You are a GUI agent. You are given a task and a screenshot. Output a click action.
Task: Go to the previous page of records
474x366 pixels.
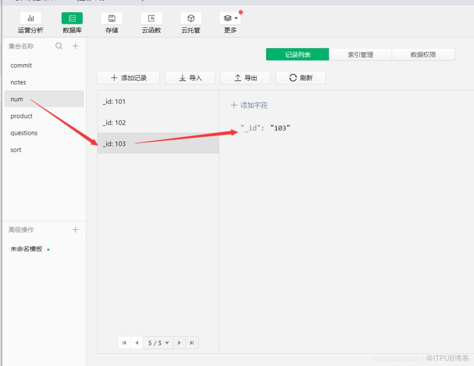pyautogui.click(x=137, y=343)
